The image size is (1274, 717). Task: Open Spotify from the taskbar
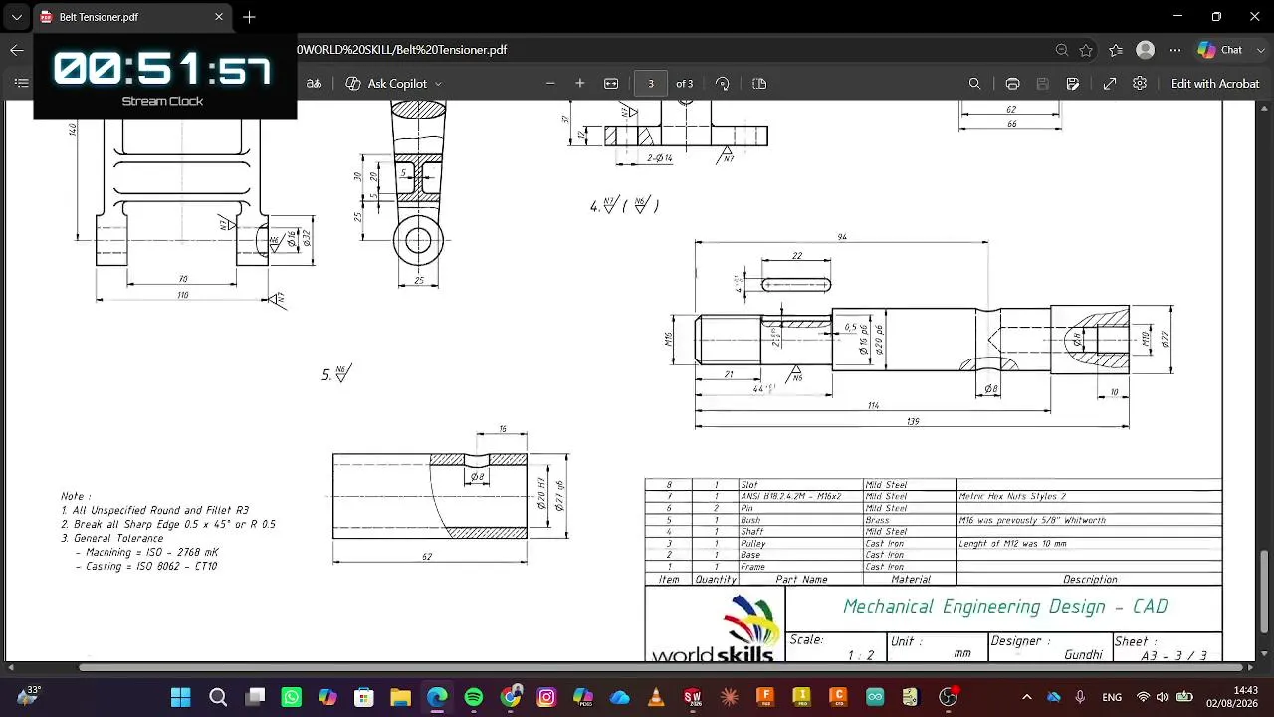(474, 697)
